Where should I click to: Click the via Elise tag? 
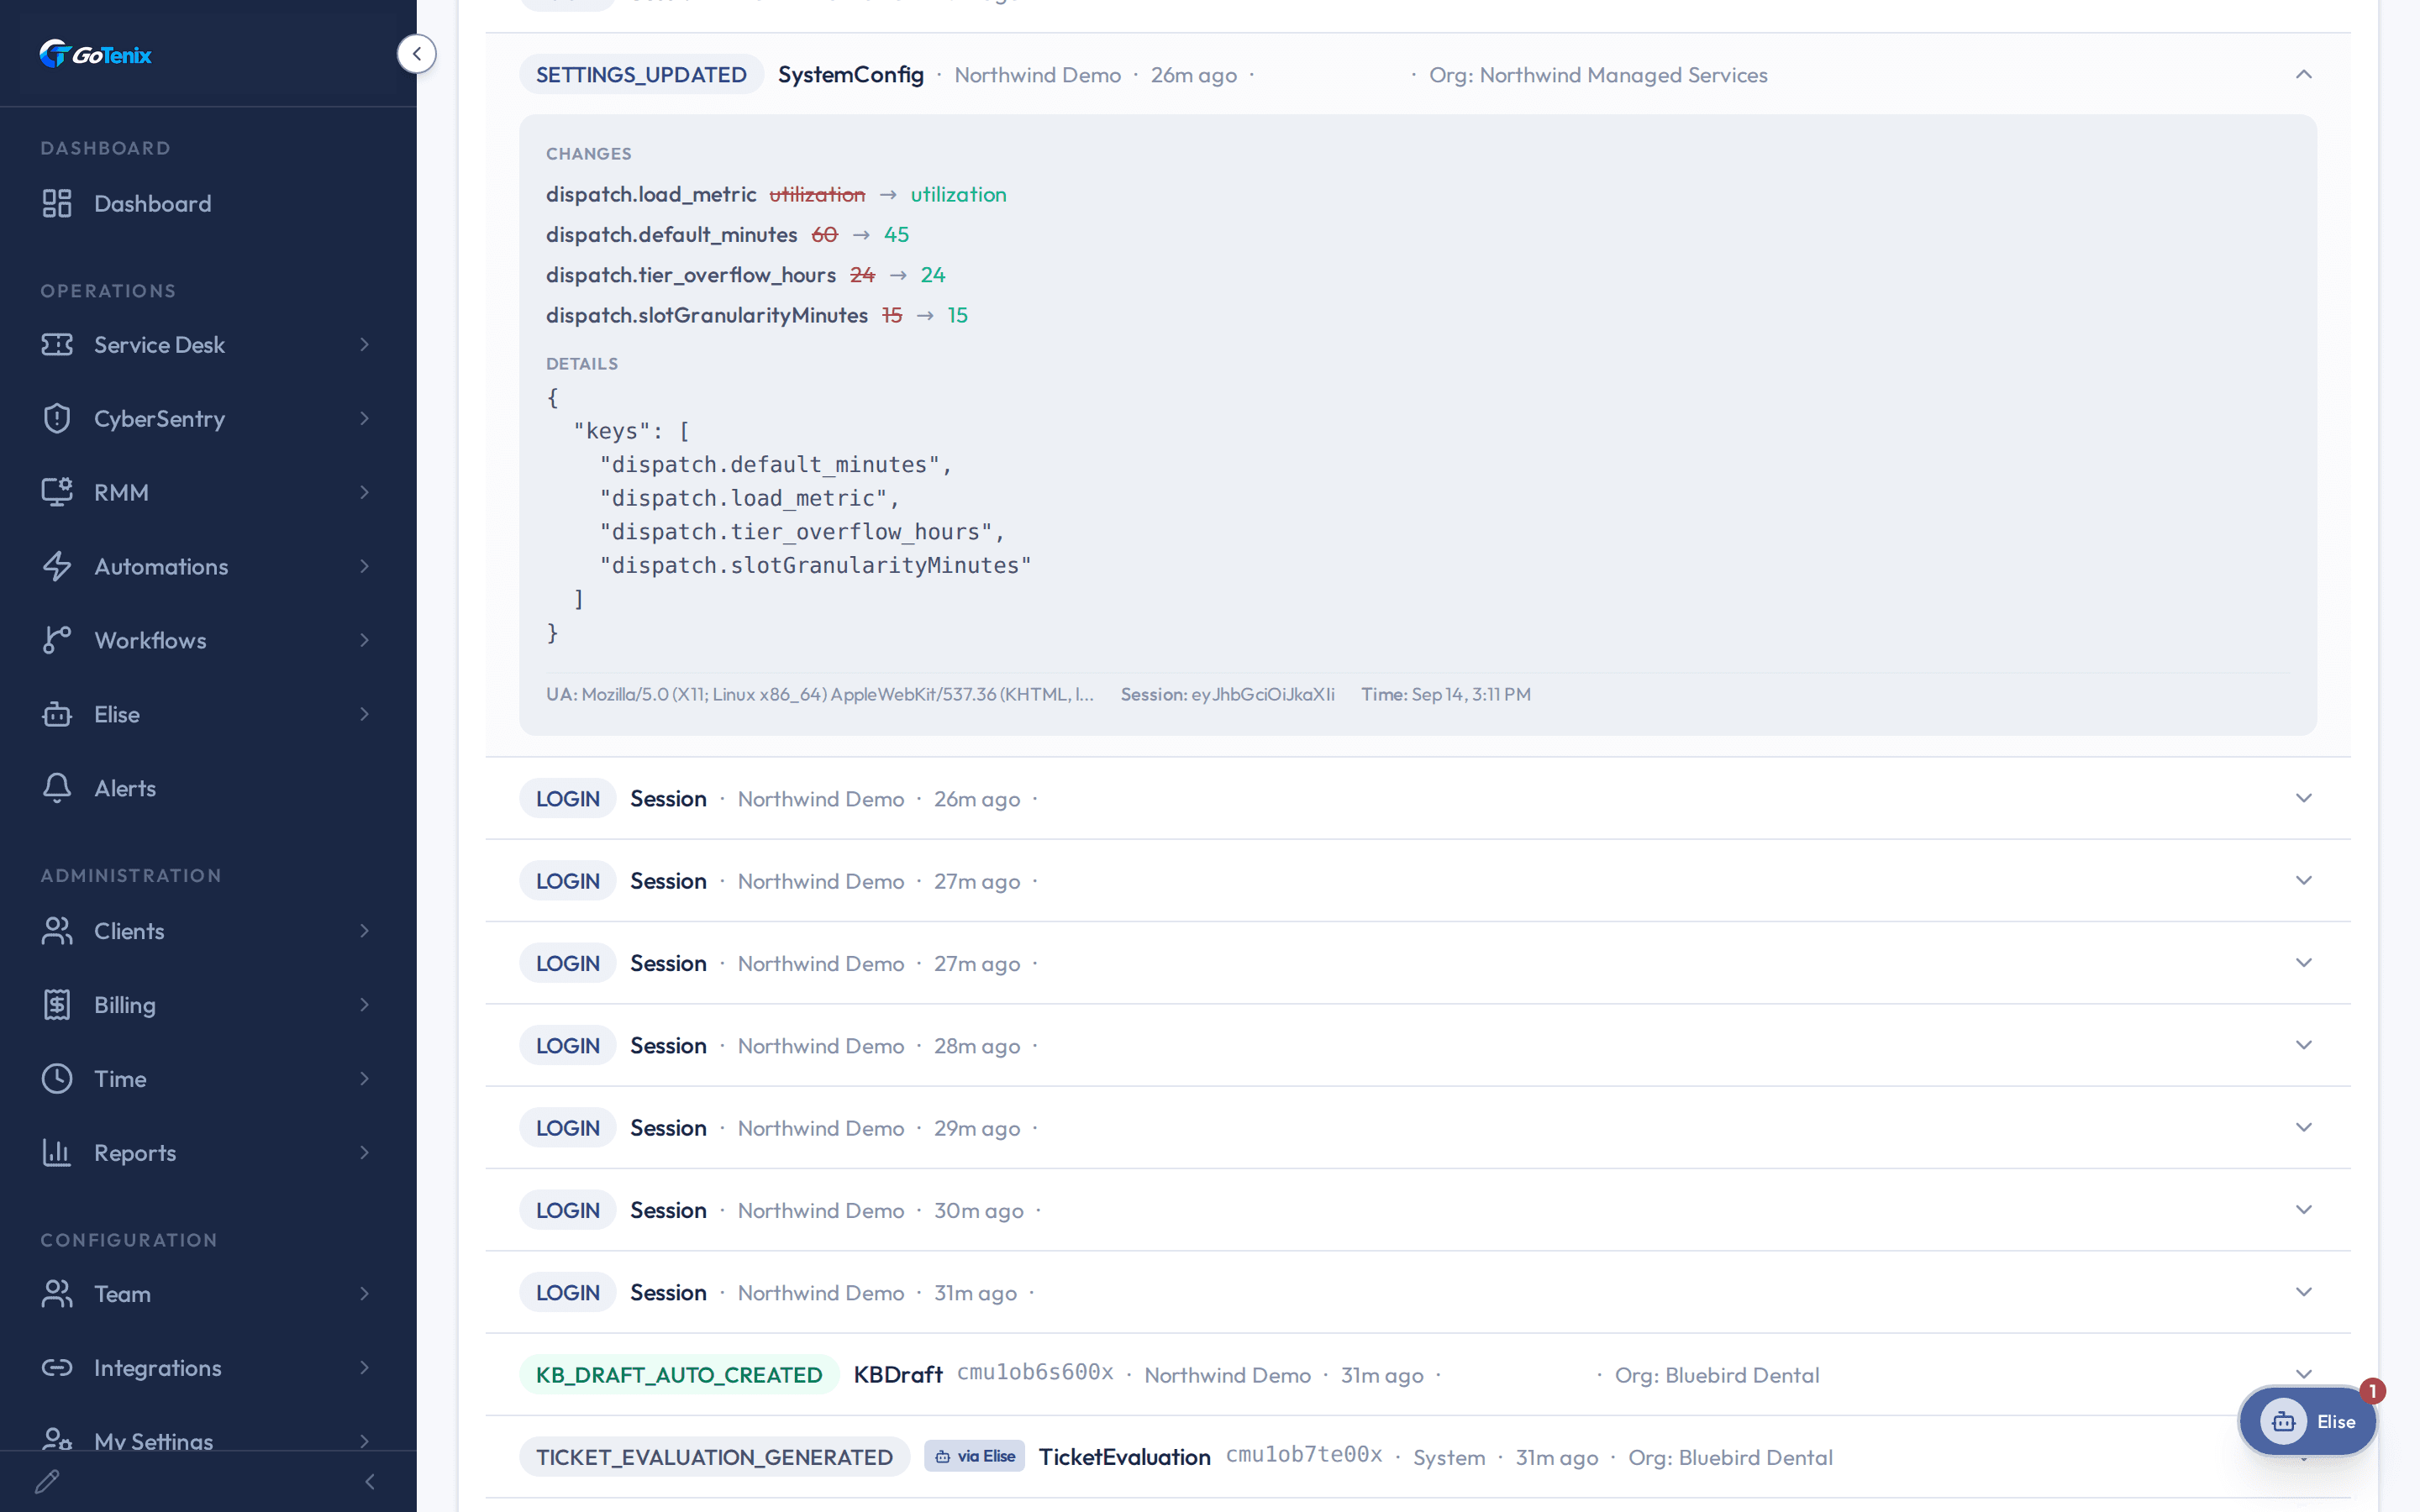pos(975,1457)
